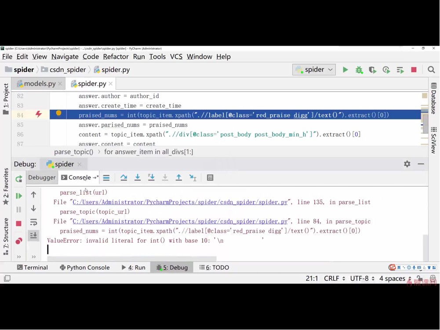Click the concurrency diagram run icon
The image size is (440, 330).
pyautogui.click(x=400, y=70)
